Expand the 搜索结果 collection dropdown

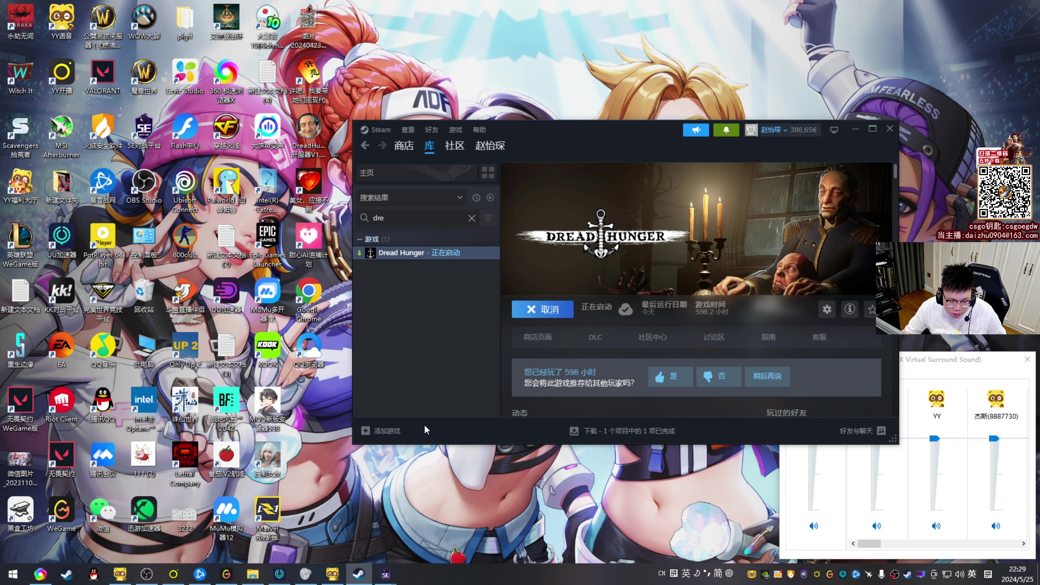412,197
